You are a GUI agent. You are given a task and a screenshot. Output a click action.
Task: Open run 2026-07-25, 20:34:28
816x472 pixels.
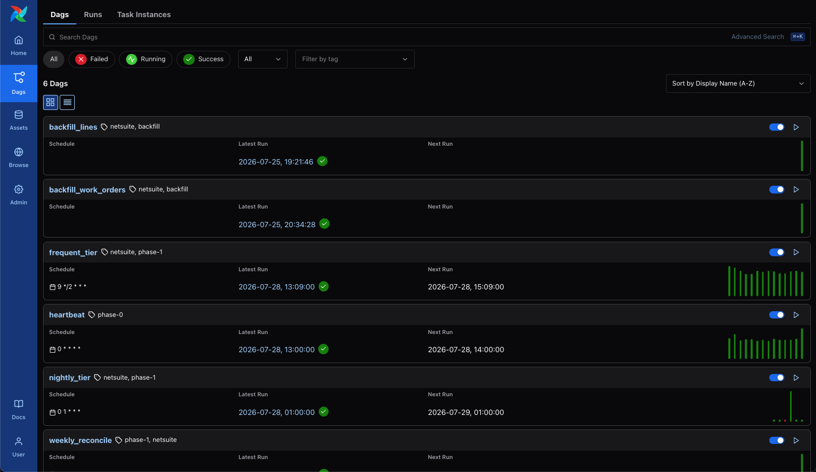click(x=277, y=225)
